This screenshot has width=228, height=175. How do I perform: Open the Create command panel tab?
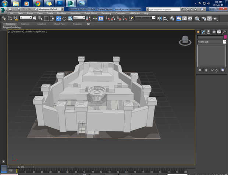[198, 32]
